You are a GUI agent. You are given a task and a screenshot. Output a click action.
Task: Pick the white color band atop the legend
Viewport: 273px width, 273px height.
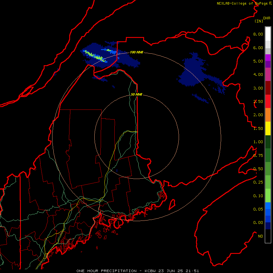tap(268, 34)
